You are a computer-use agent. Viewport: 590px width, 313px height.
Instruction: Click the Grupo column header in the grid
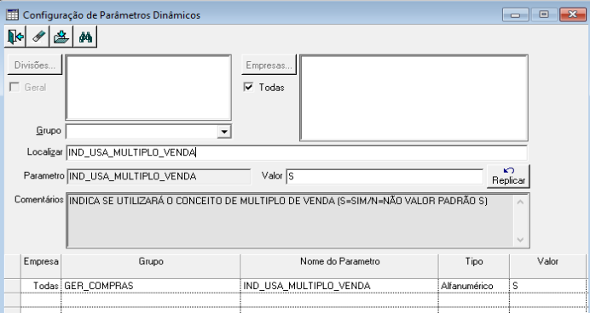pos(151,266)
